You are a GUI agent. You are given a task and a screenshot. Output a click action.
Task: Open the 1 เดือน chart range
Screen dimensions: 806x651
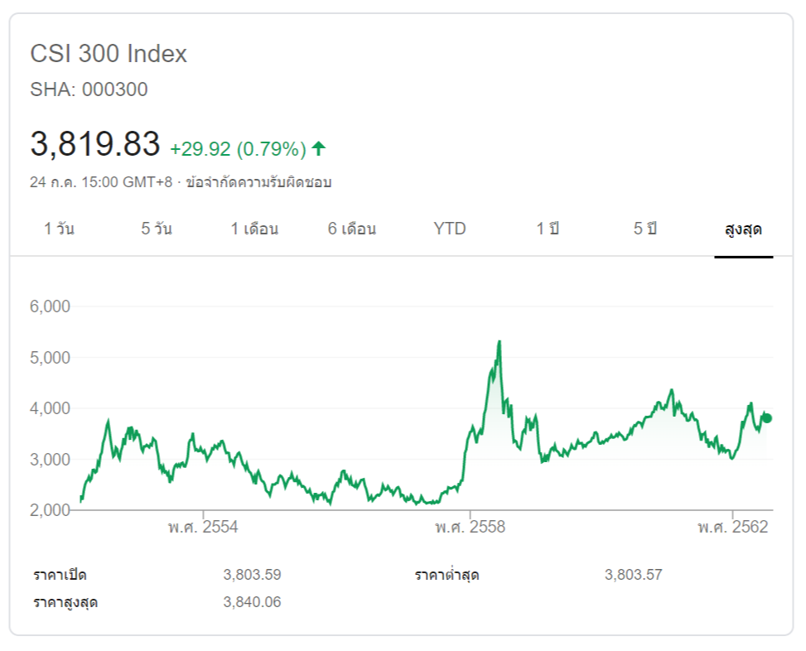(254, 229)
